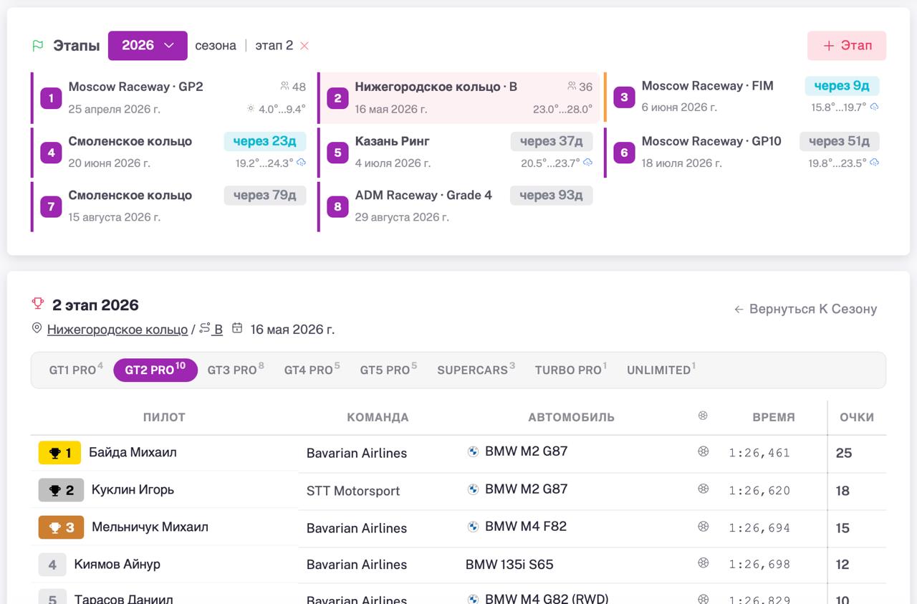Click the track configuration route icon

pyautogui.click(x=205, y=328)
